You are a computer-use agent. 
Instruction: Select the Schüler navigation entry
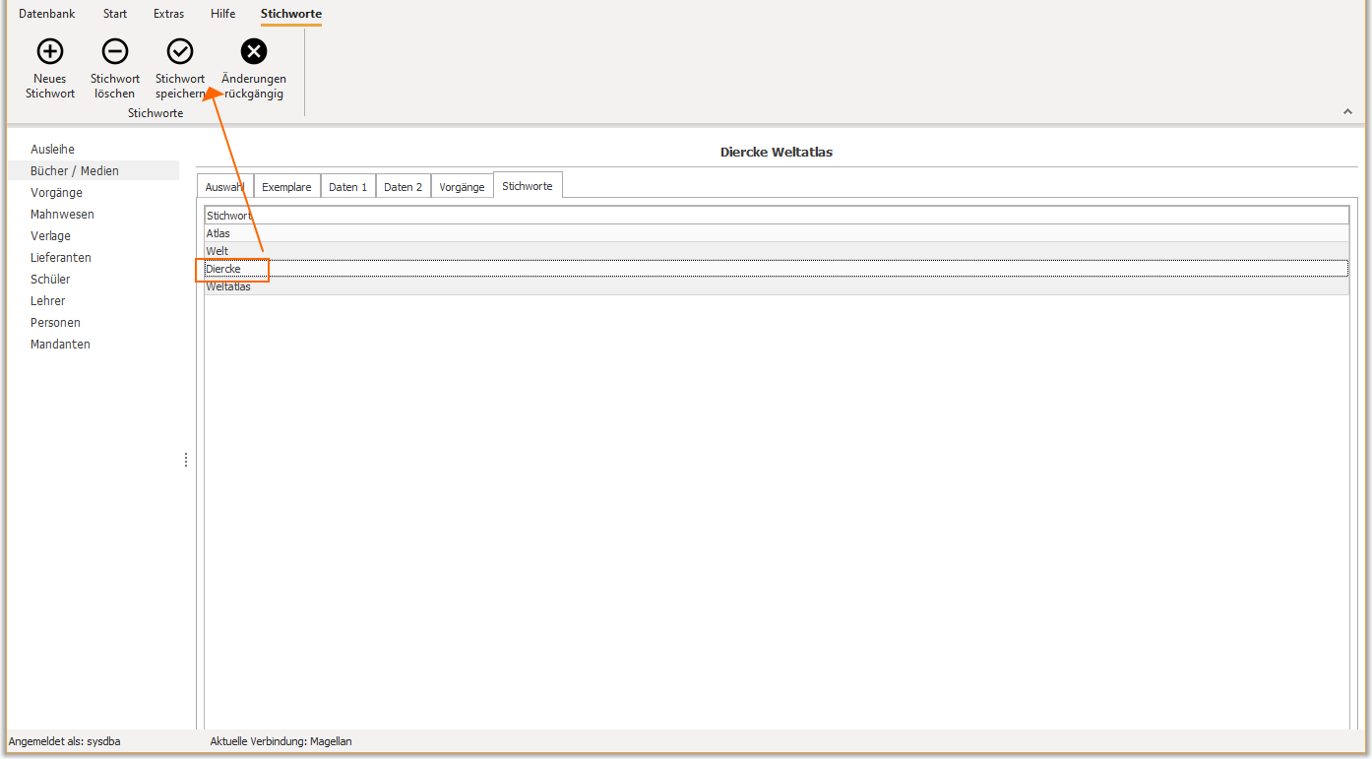[x=50, y=280]
